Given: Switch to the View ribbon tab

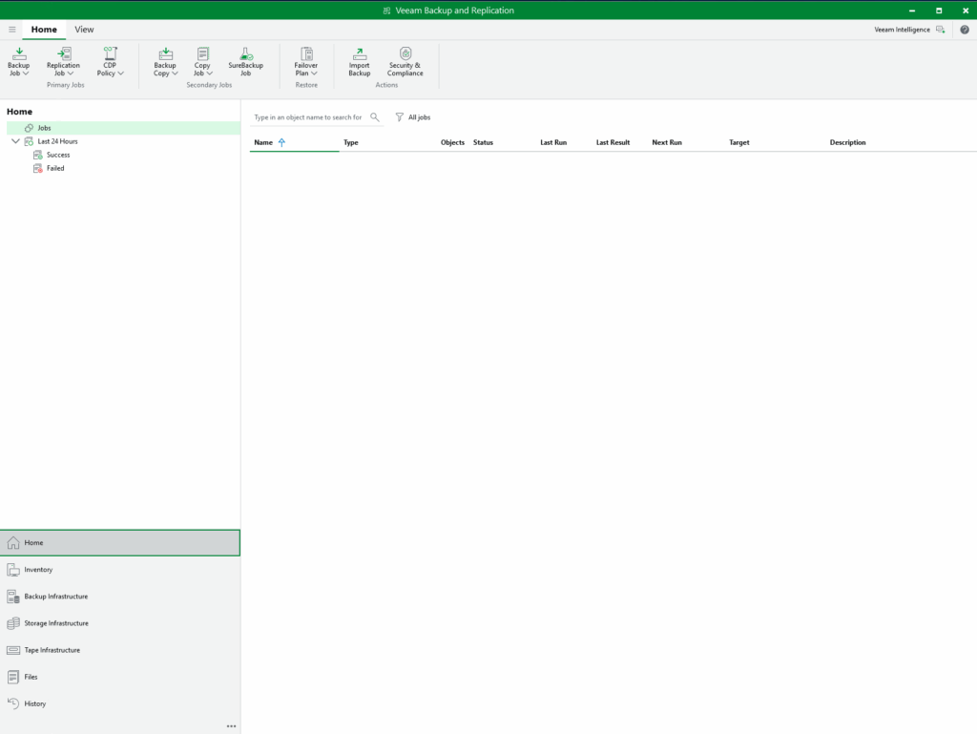Looking at the screenshot, I should 84,30.
